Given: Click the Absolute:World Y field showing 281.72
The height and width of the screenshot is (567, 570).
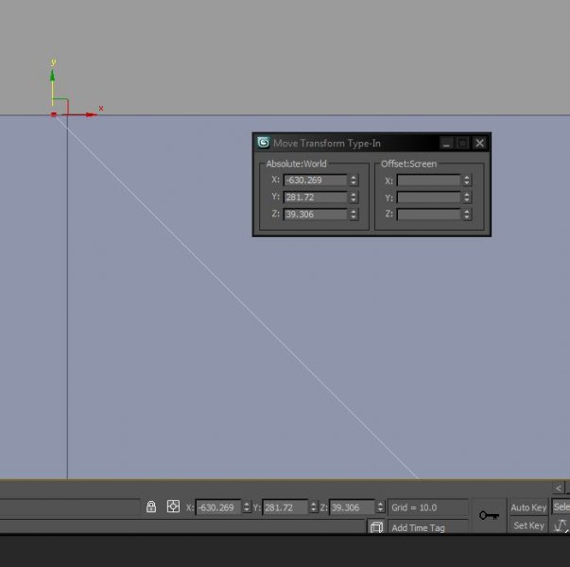Looking at the screenshot, I should [315, 197].
